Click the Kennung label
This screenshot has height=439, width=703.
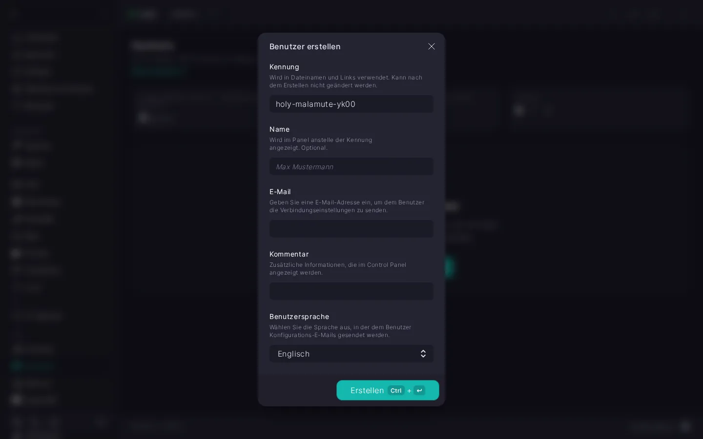[284, 67]
